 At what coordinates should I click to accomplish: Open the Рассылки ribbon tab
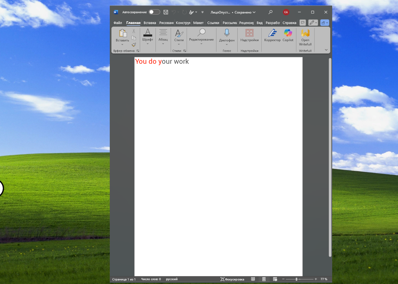pos(230,23)
